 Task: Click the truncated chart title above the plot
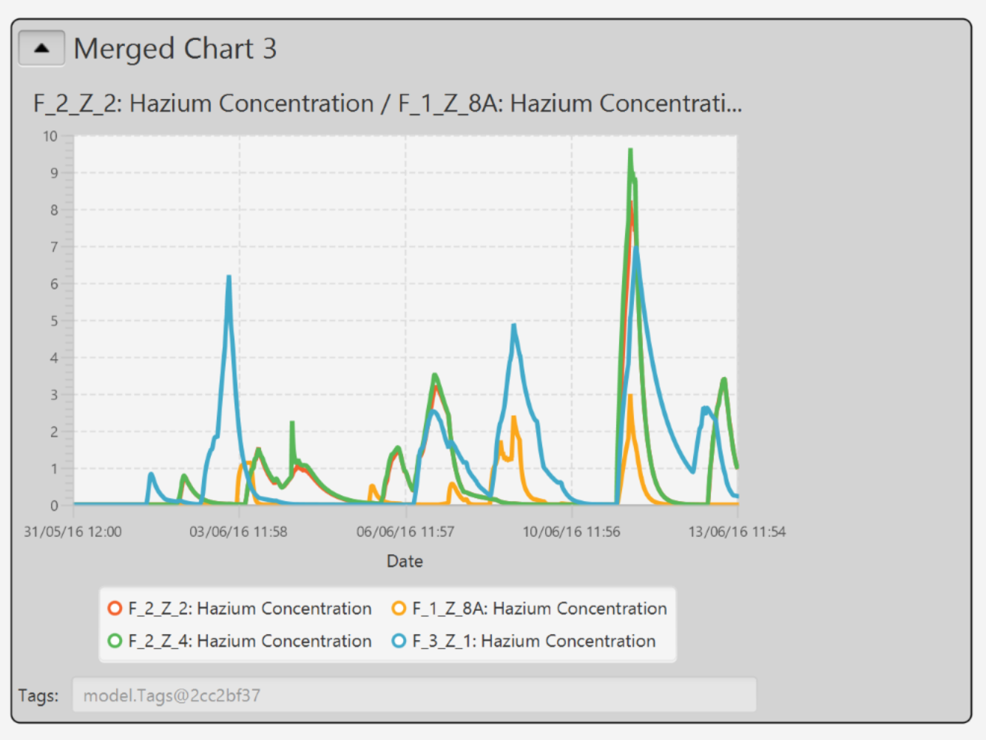tap(387, 103)
